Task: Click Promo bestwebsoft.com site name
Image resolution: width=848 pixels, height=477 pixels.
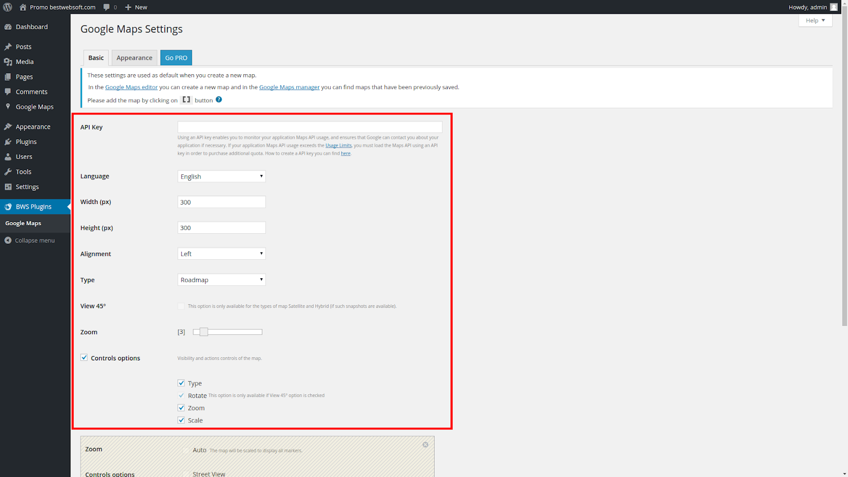Action: click(63, 7)
